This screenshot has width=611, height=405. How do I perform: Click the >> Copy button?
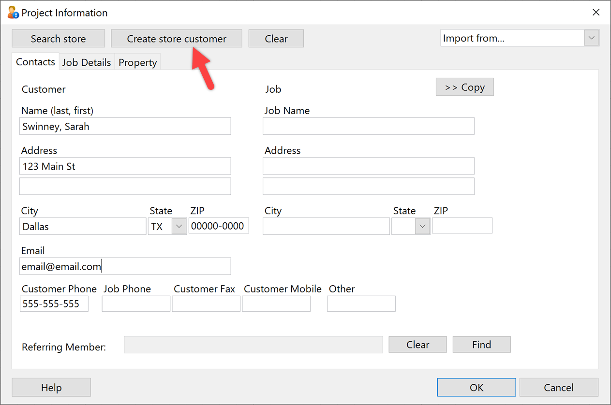click(464, 87)
